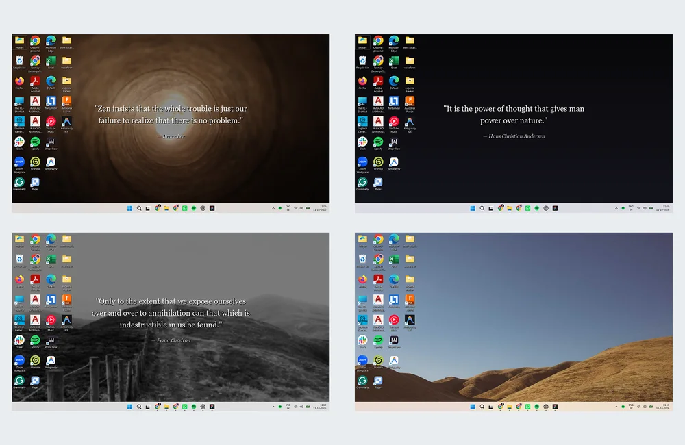
Task: Open Granola on the Hans Christian Andersen desktop
Action: coord(378,162)
